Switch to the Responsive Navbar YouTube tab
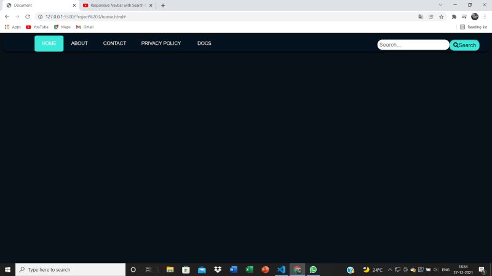Screen dimensions: 492x276 pos(117,6)
